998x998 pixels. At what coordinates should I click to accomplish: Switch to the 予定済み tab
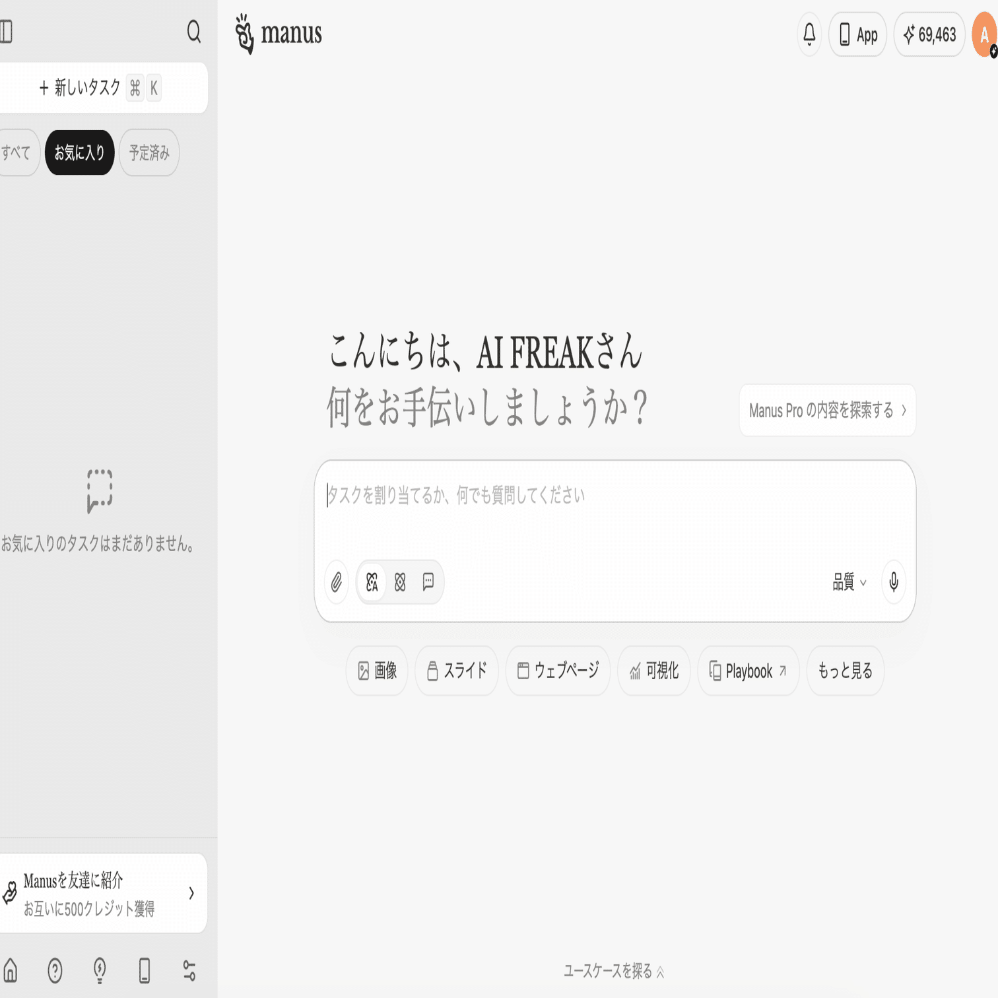click(149, 152)
